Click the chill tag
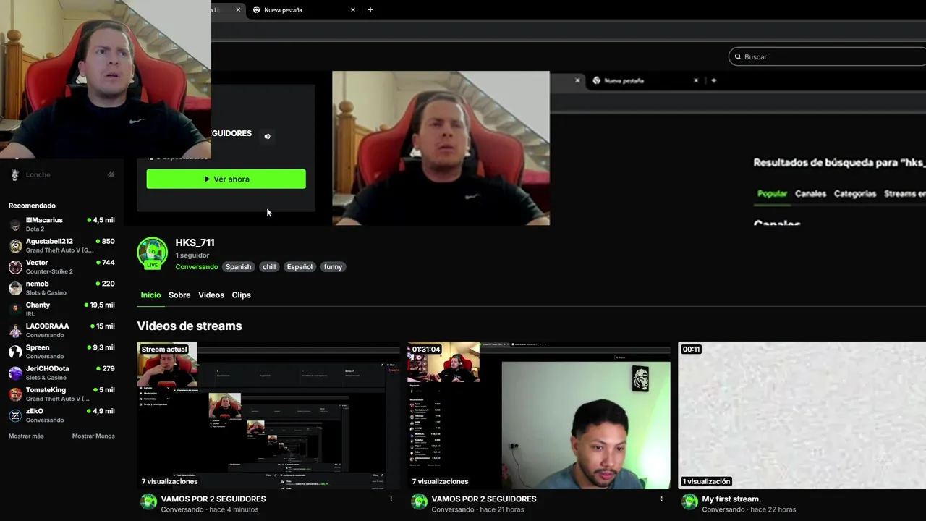 [269, 266]
